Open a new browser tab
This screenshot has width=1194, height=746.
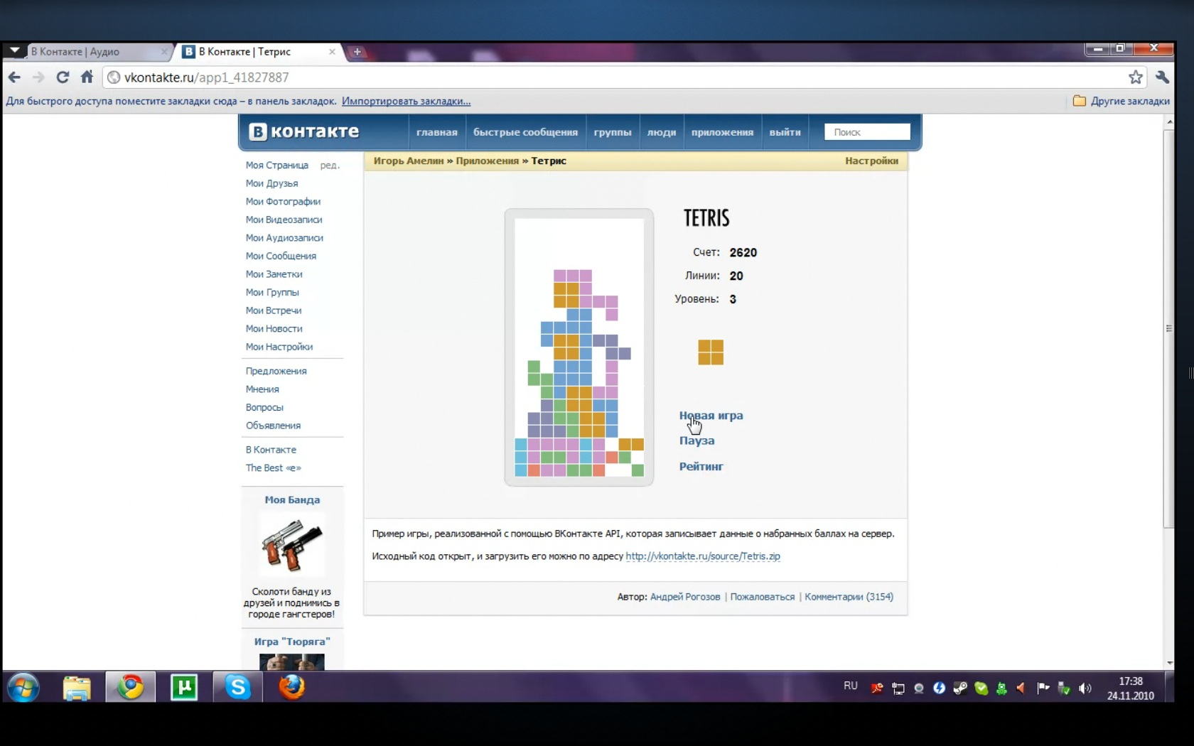(x=357, y=52)
